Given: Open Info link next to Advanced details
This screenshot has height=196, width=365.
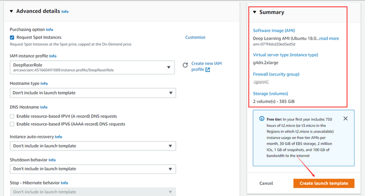Looking at the screenshot, I should (65, 12).
